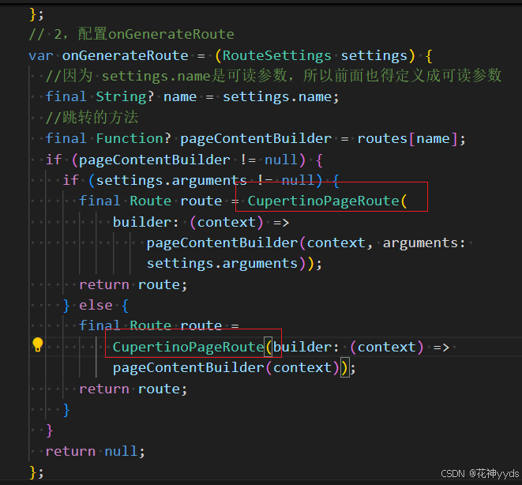Click 'CupertinoPageRoute' on the lightbulb line

click(188, 348)
